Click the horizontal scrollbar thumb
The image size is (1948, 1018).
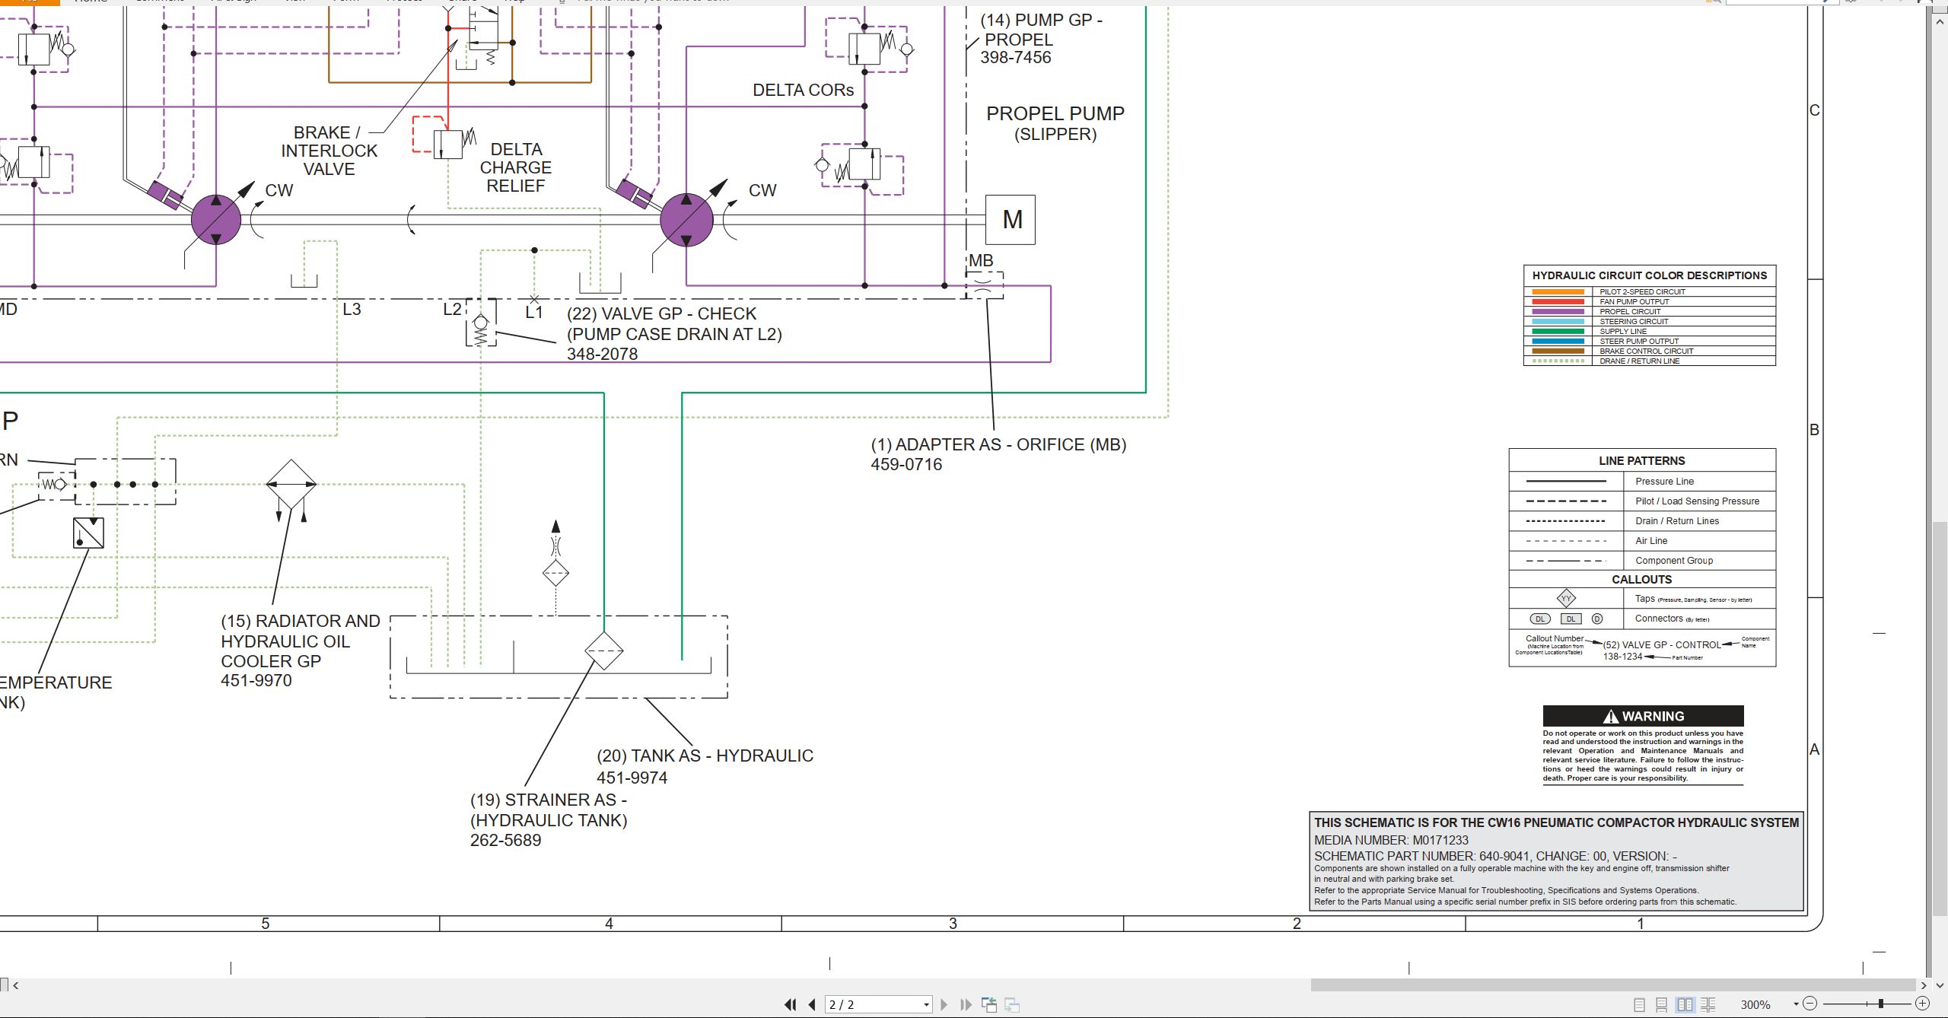coord(1613,985)
